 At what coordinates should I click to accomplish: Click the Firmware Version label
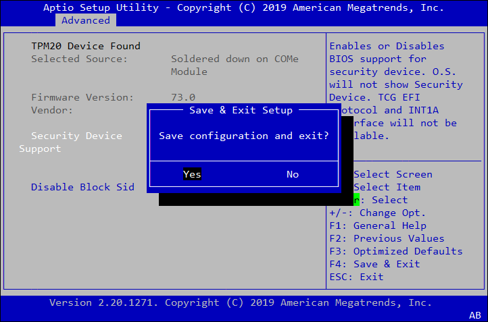[x=82, y=97]
